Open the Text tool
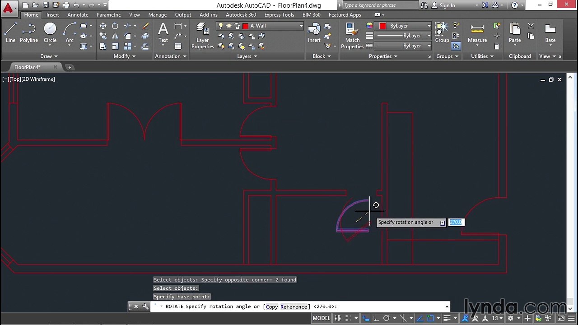This screenshot has height=325, width=578. pyautogui.click(x=163, y=32)
